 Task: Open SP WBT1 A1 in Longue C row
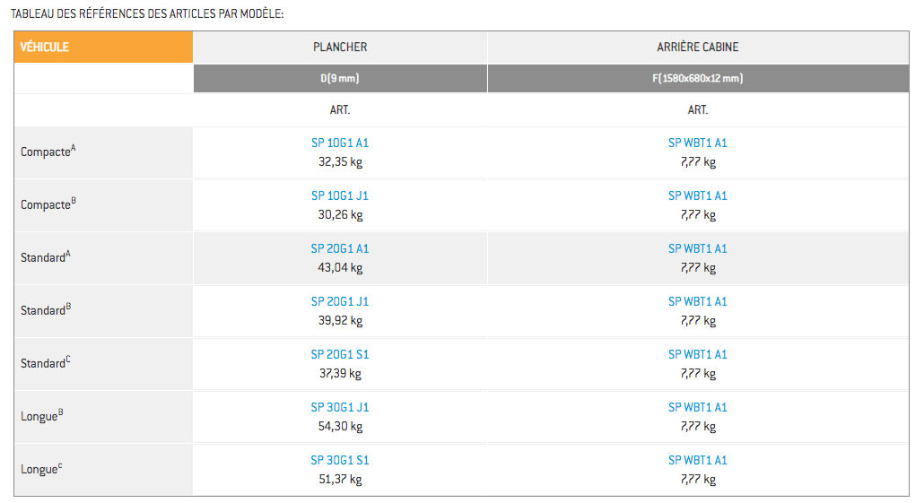click(697, 460)
